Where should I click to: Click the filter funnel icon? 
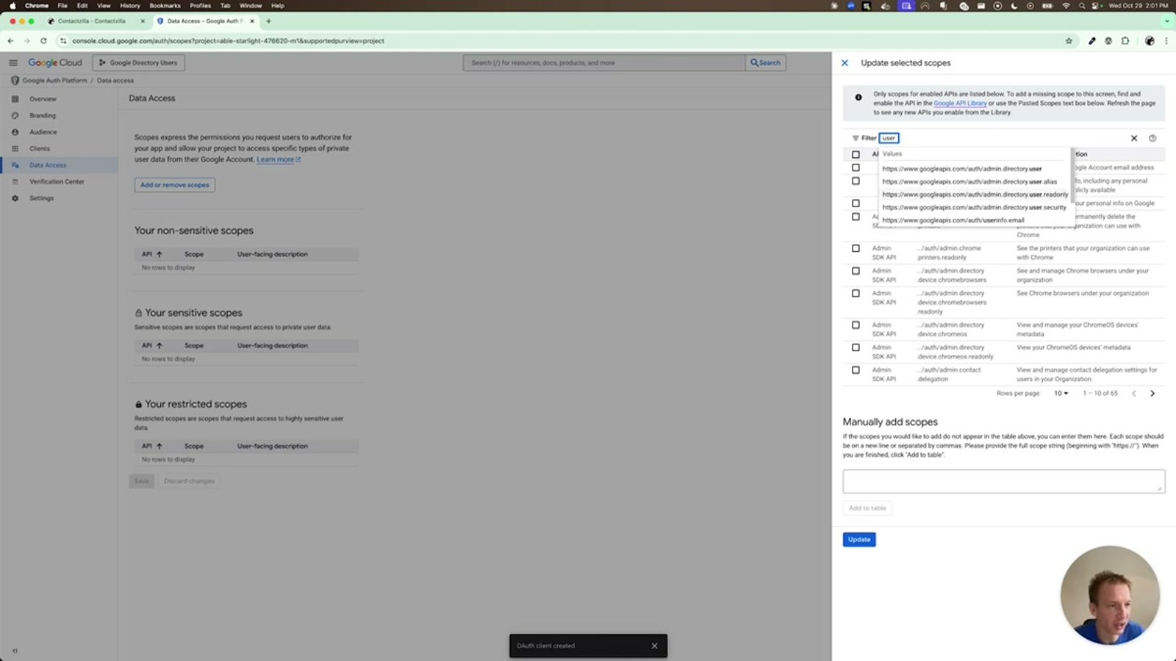(855, 138)
